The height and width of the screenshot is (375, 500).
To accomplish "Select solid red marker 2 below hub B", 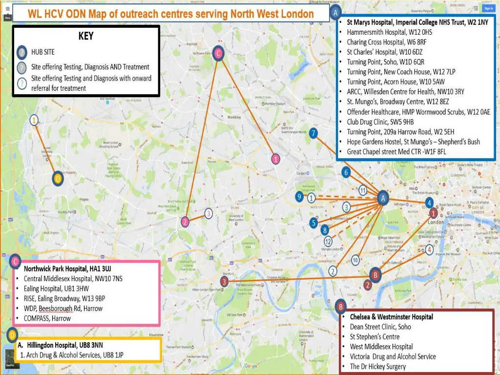I will pos(368,285).
